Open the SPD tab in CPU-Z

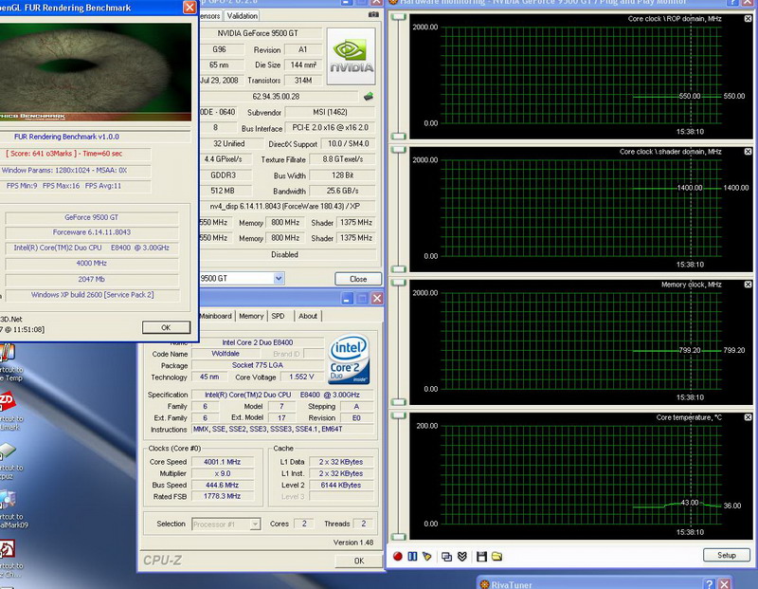tap(279, 316)
